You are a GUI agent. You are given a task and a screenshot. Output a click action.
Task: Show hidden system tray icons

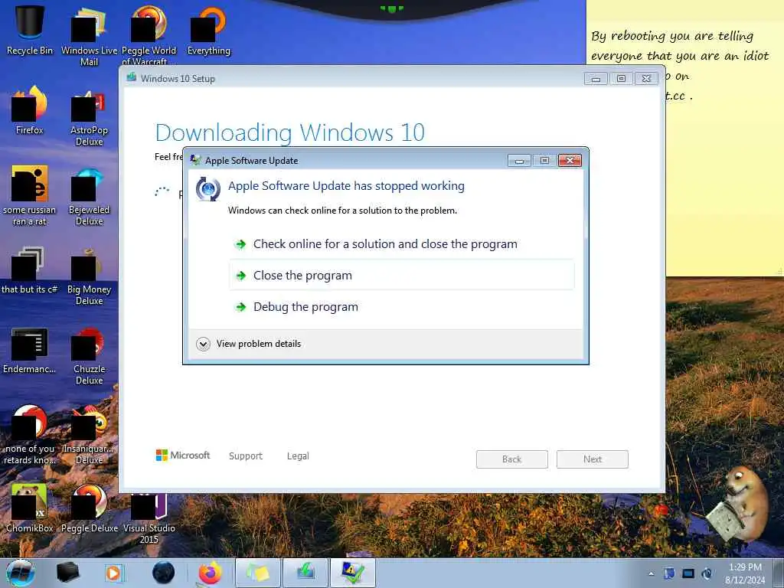click(x=651, y=573)
